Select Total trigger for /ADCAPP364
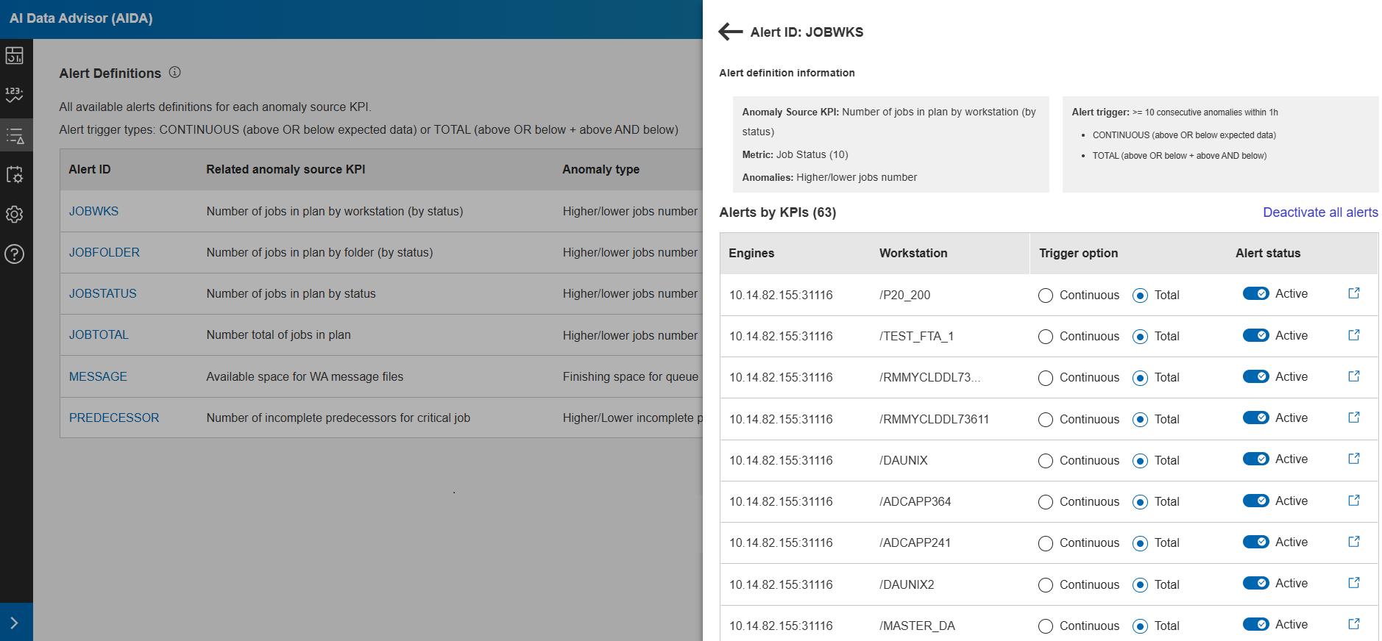Viewport: 1382px width, 641px height. (x=1140, y=502)
